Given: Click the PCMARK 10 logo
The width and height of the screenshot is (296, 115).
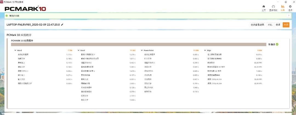Looking at the screenshot, I should click(25, 9).
